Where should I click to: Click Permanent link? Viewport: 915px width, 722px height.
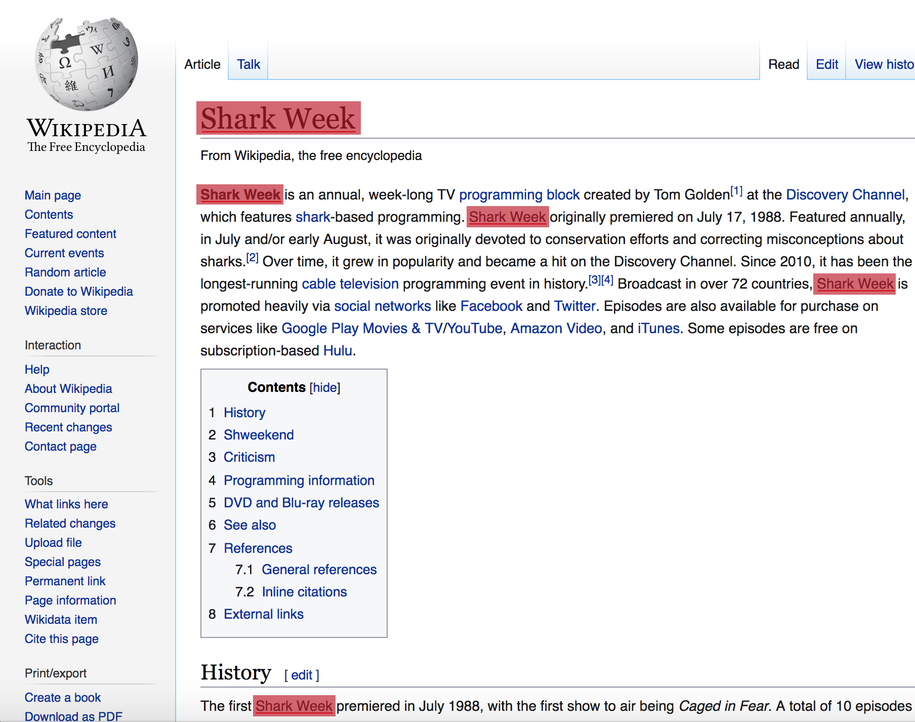point(65,581)
